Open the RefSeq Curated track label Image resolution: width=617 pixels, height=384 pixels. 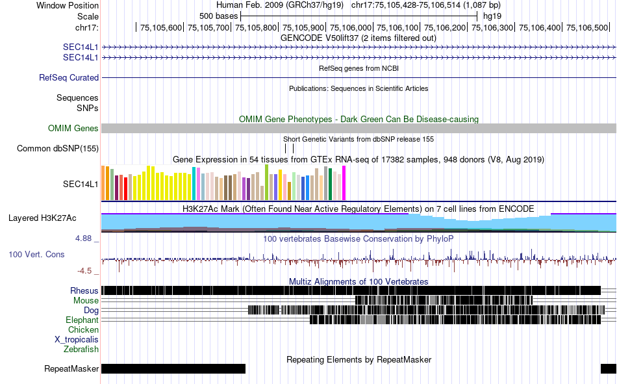(68, 77)
